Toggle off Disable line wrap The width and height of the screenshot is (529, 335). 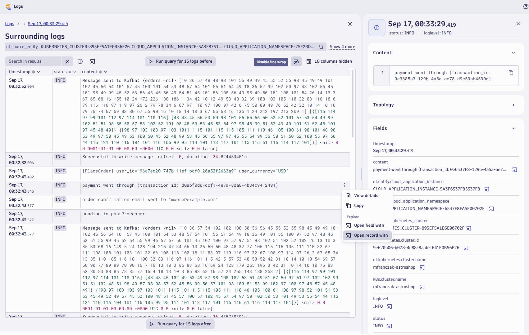[271, 62]
